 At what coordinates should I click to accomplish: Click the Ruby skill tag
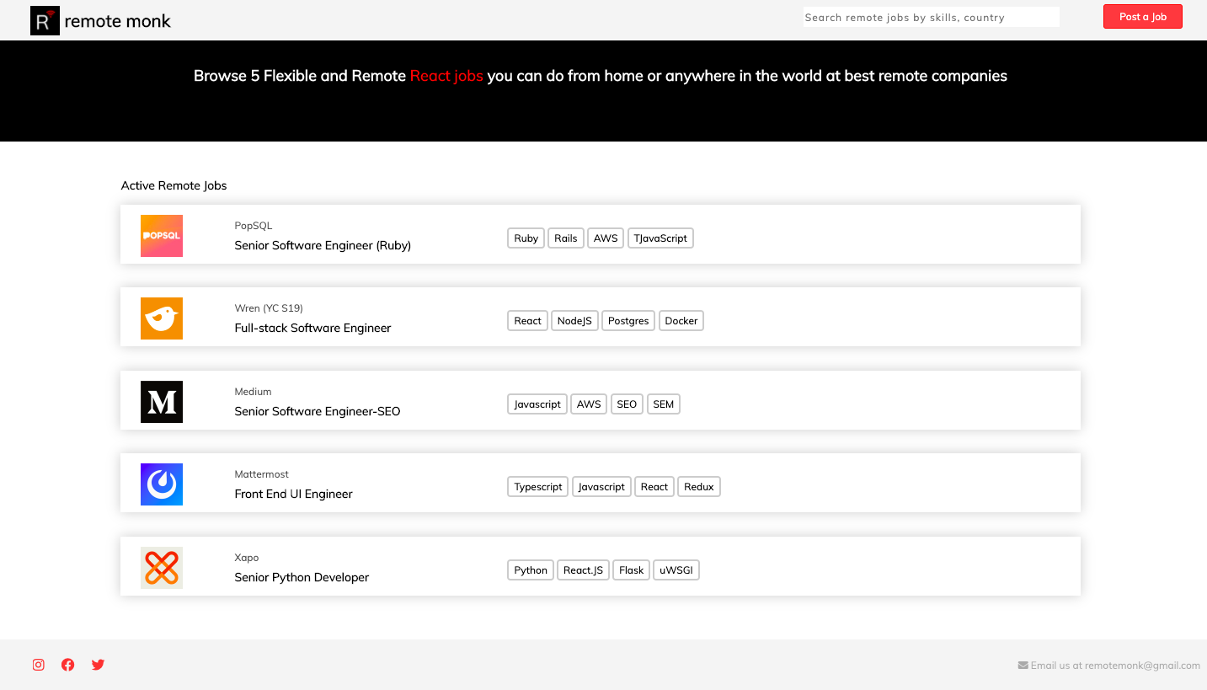click(526, 238)
